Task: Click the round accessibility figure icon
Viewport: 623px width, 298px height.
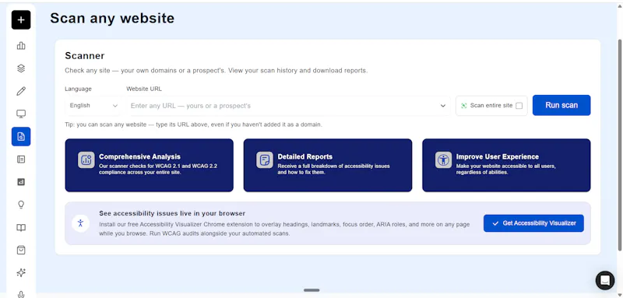Action: 81,223
